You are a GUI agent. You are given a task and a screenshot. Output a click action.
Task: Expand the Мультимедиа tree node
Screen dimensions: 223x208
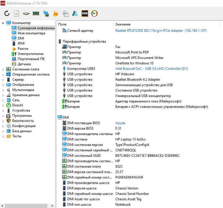(x=3, y=90)
